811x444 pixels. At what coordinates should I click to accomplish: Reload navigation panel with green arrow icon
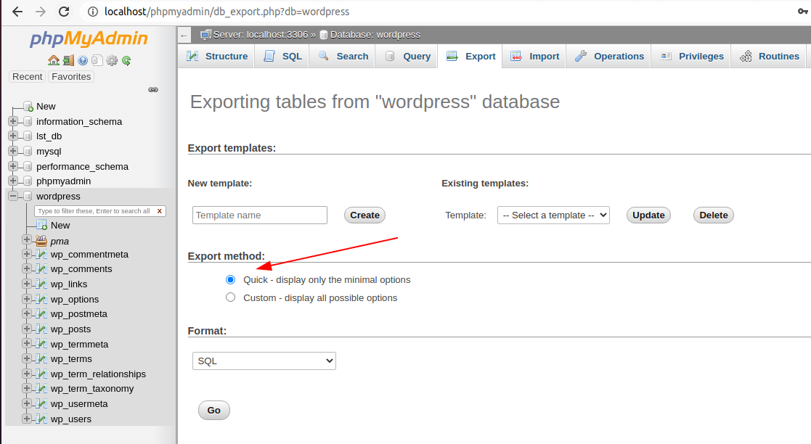126,60
